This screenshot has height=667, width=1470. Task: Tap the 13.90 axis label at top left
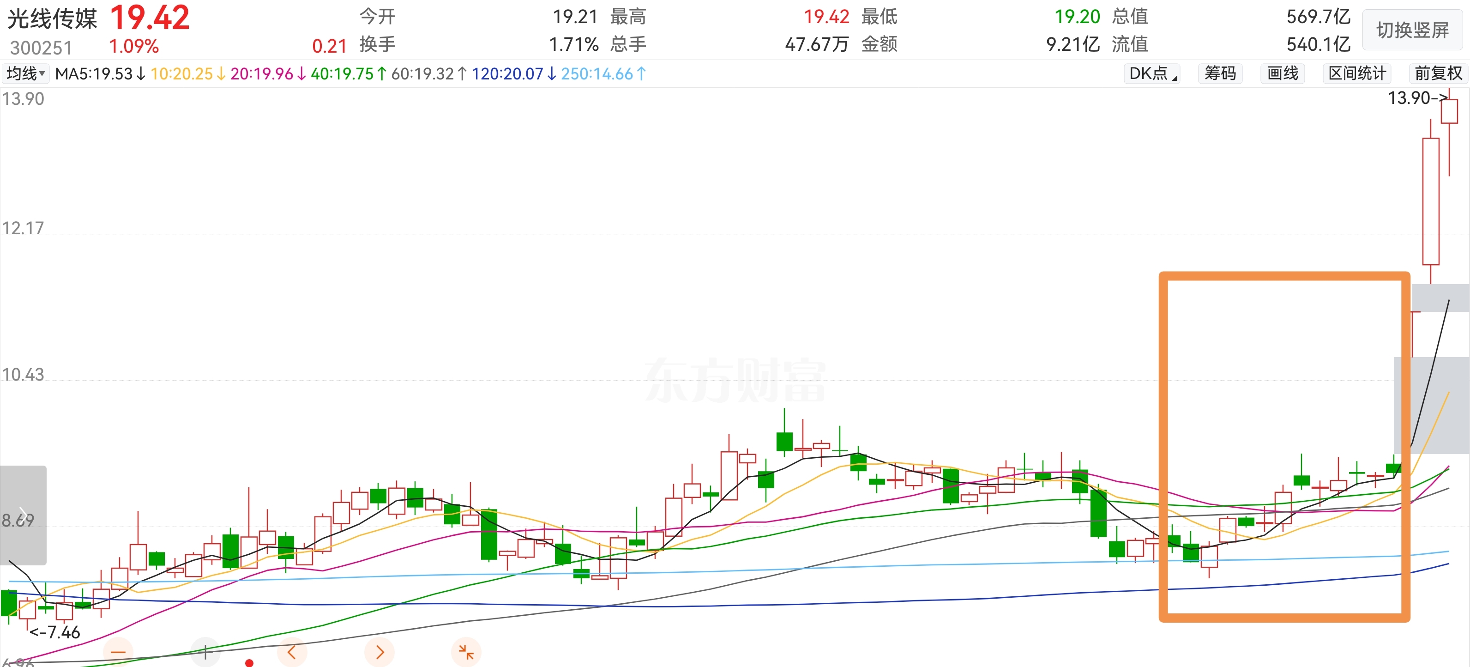23,99
